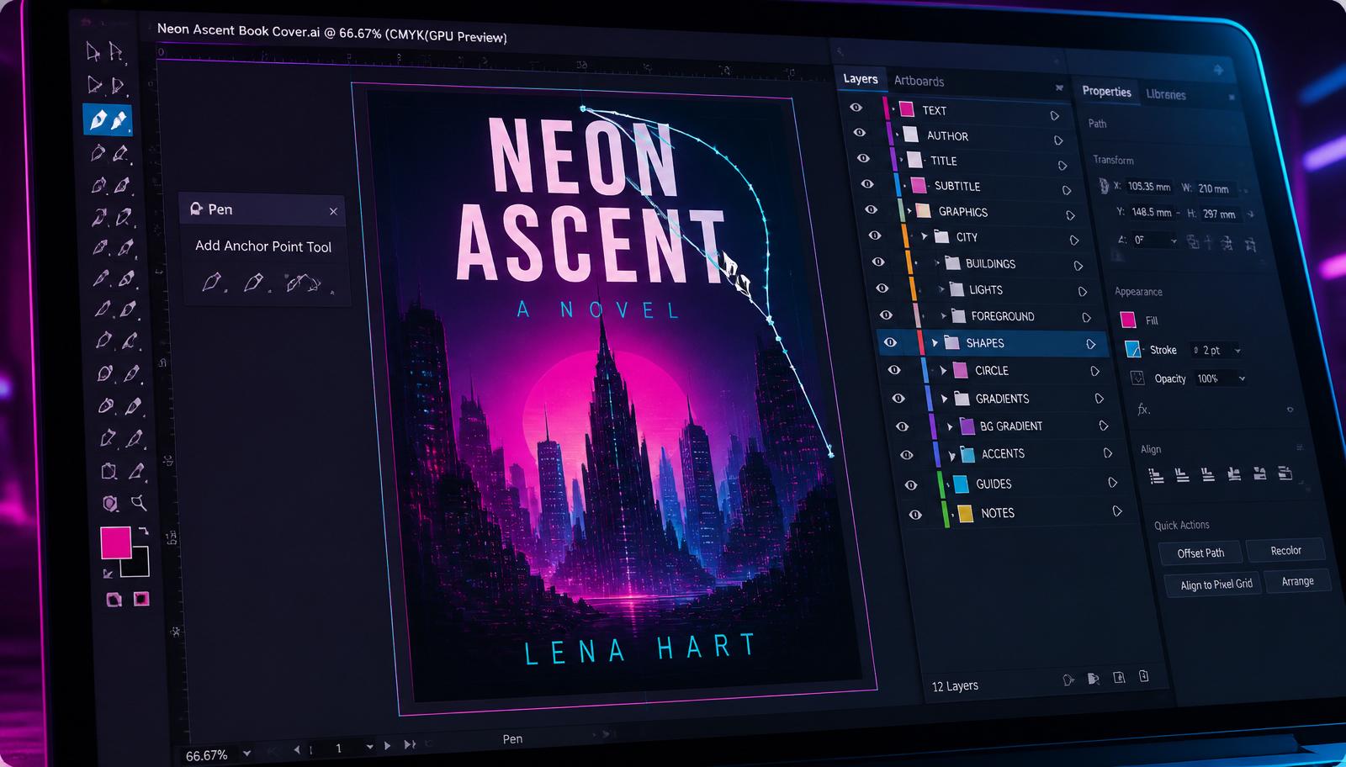This screenshot has width=1346, height=767.
Task: Click the target icon for SUBTITLE layer
Action: click(x=1066, y=191)
